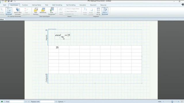The image size is (184, 103).
Task: Click the Clear Annotations button
Action: click(26, 11)
